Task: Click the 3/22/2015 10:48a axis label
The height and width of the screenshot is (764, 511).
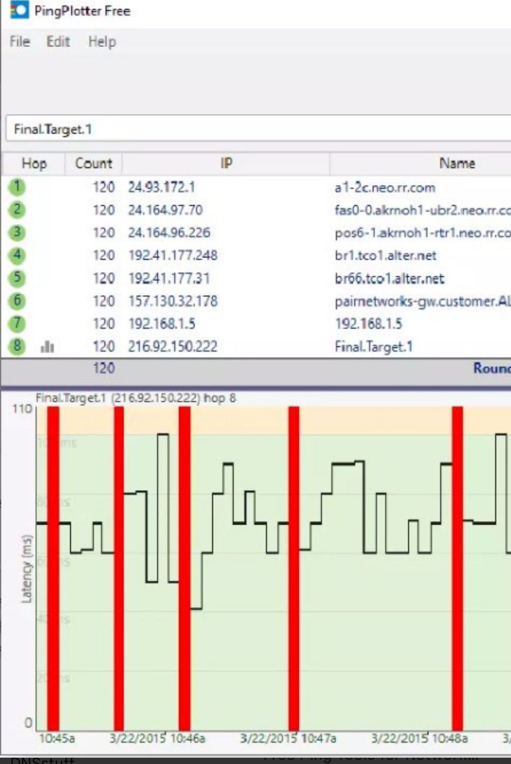Action: coord(420,739)
